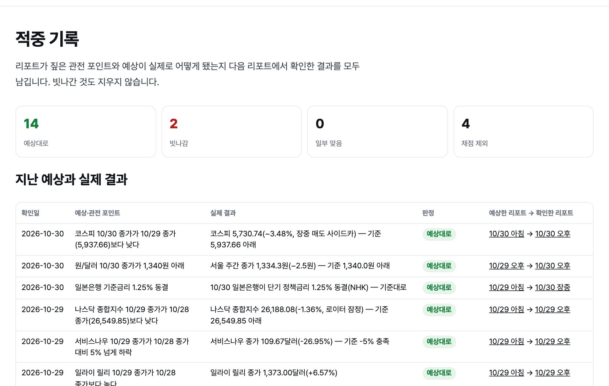609x386 pixels.
Task: Open the 10/29 오후 link in the 일라이 릴리 row
Action: [552, 373]
